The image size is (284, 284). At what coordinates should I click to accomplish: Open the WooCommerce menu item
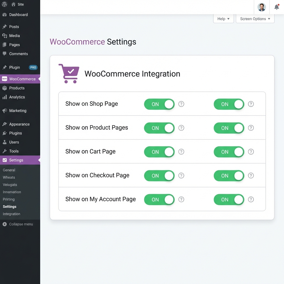click(20, 79)
